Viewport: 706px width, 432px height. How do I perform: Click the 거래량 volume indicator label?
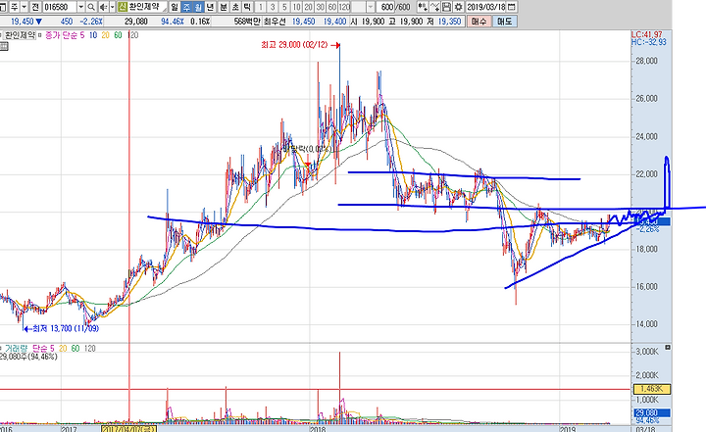pyautogui.click(x=17, y=349)
